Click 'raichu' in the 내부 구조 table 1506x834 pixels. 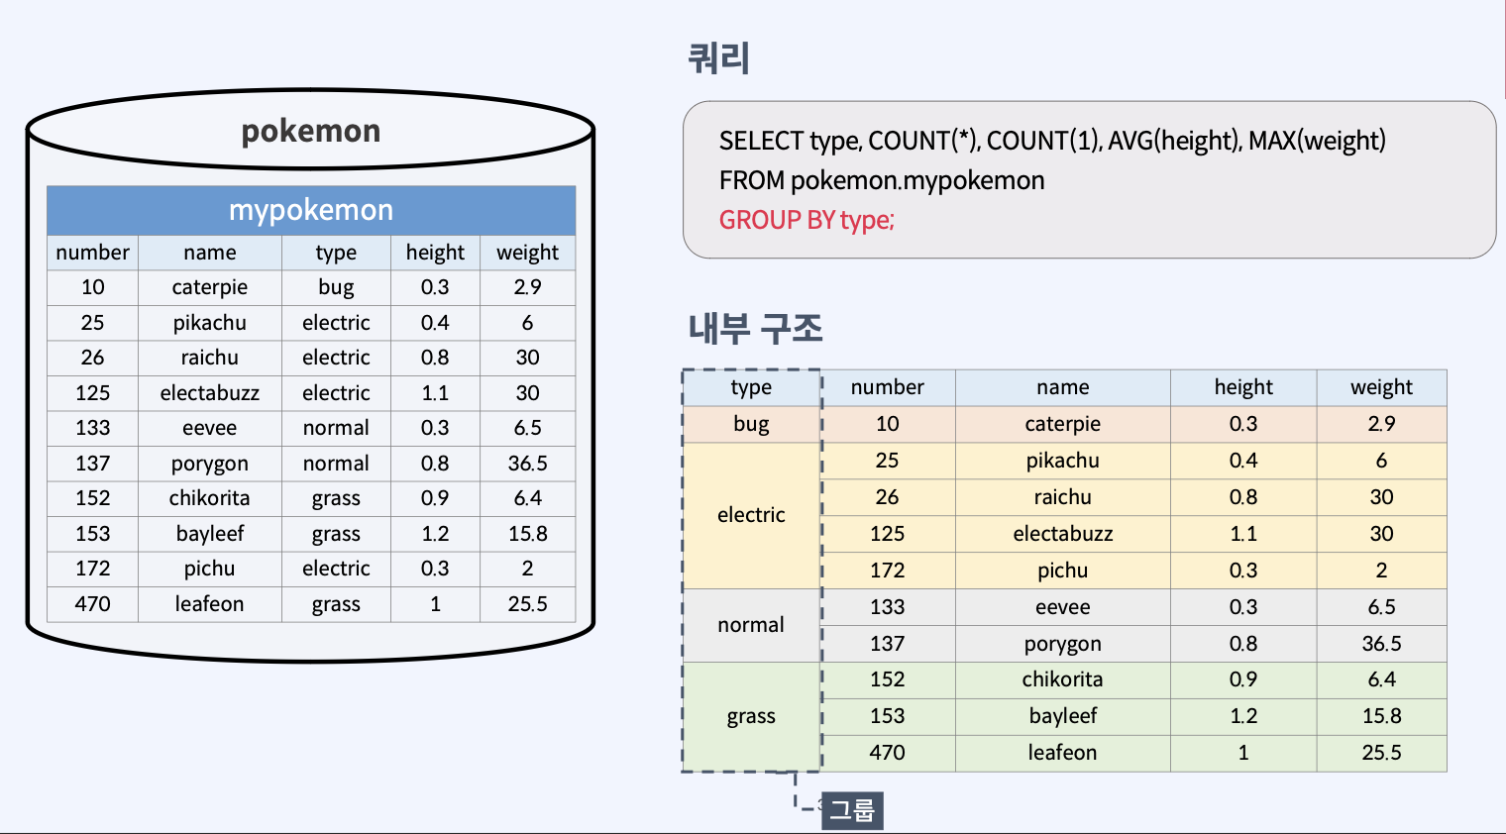pos(1063,497)
